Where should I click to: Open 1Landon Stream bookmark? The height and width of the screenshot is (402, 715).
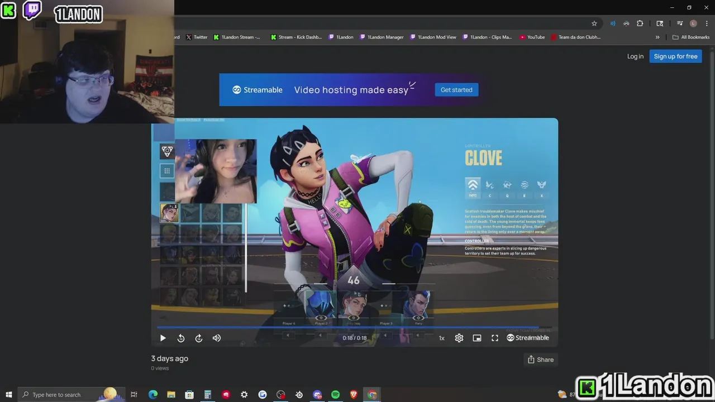pos(237,37)
